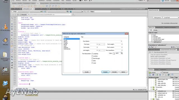
Task: Click the Aplicar button
Action: pyautogui.click(x=123, y=72)
